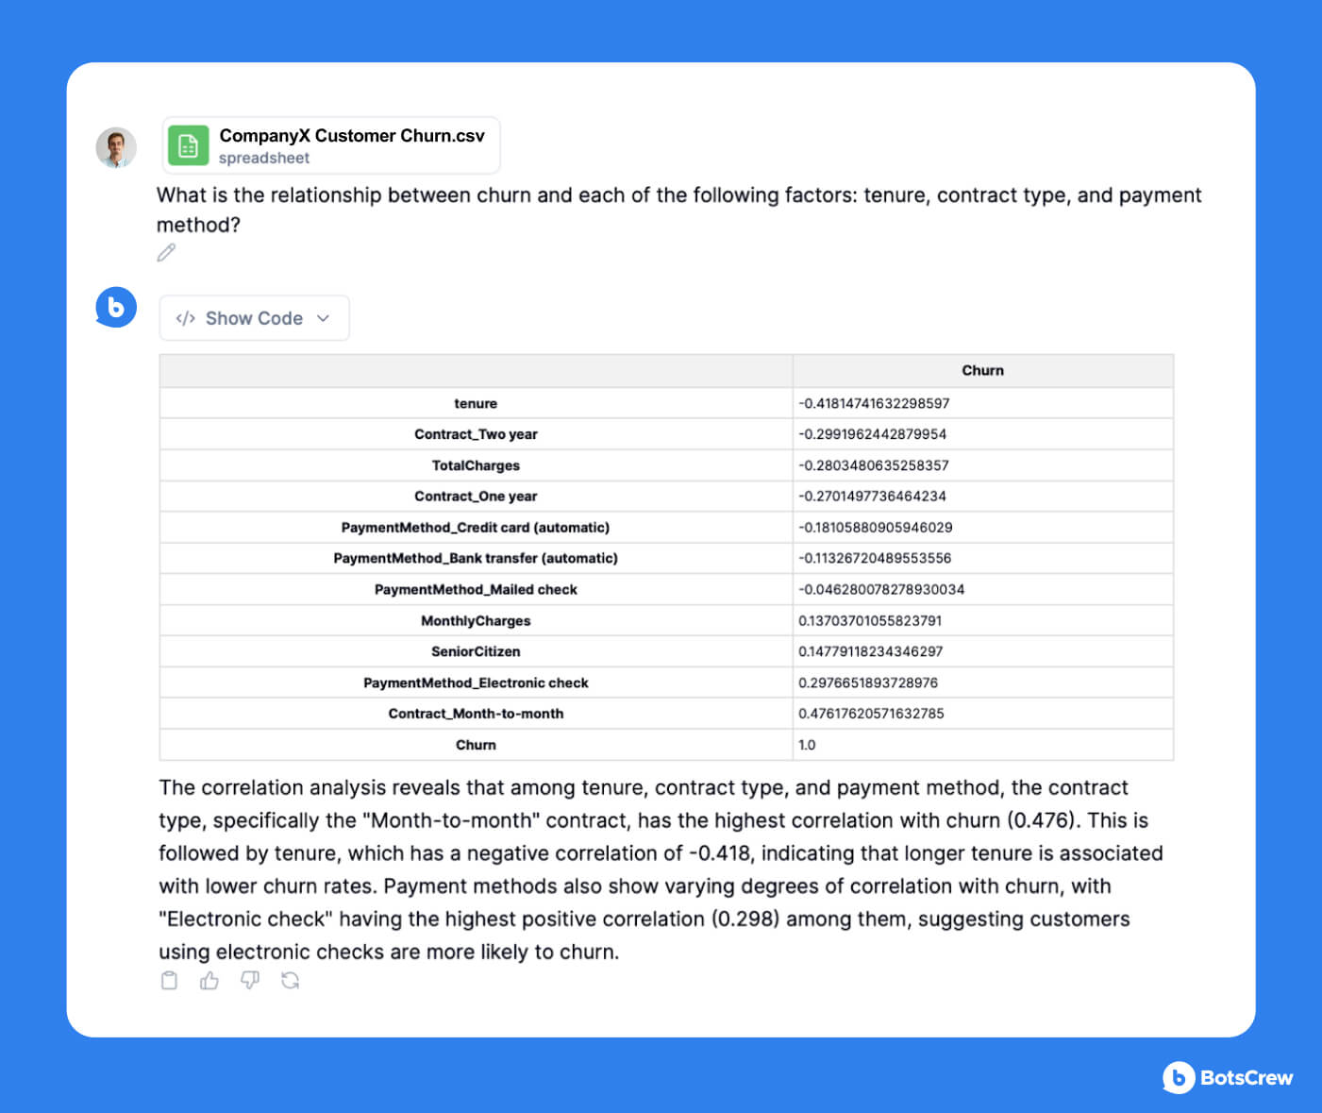Select the Churn row label at table bottom
Viewport: 1322px width, 1113px height.
(476, 745)
